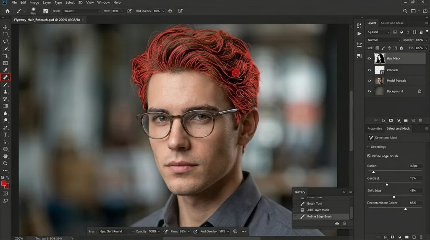Select the Crop tool
The image size is (430, 240).
[5, 56]
